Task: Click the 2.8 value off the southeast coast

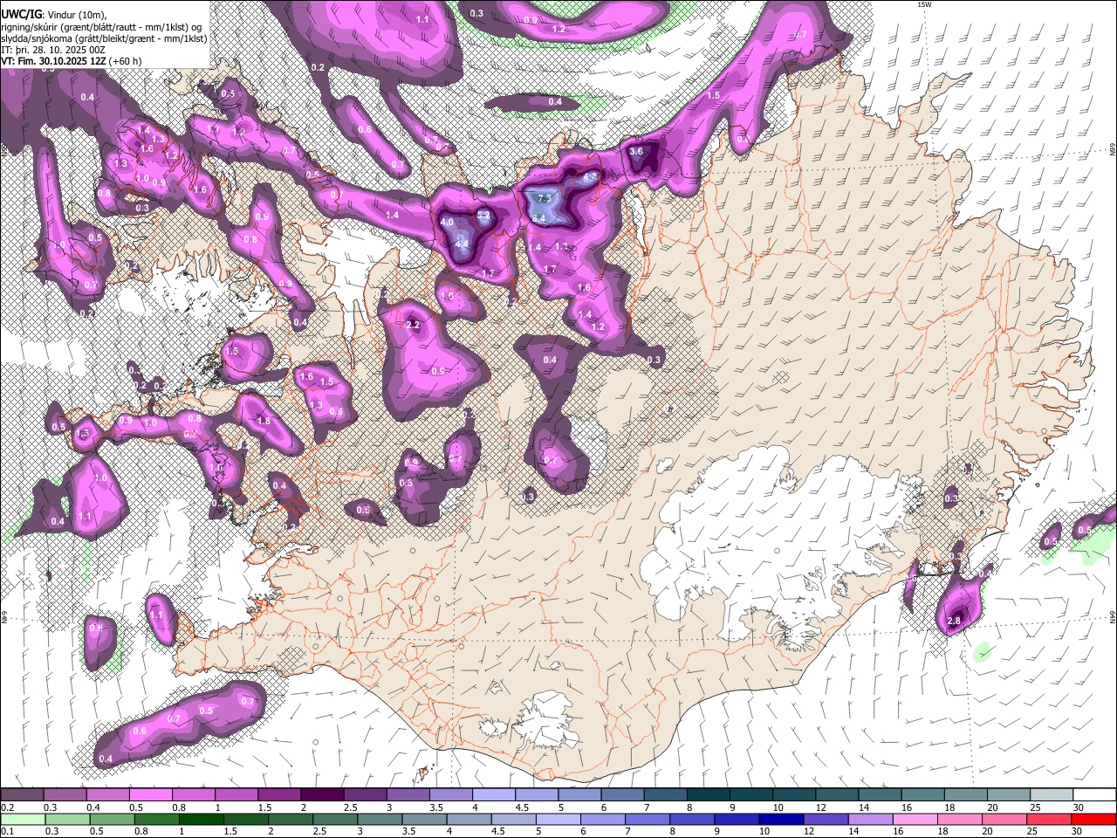Action: (x=954, y=622)
